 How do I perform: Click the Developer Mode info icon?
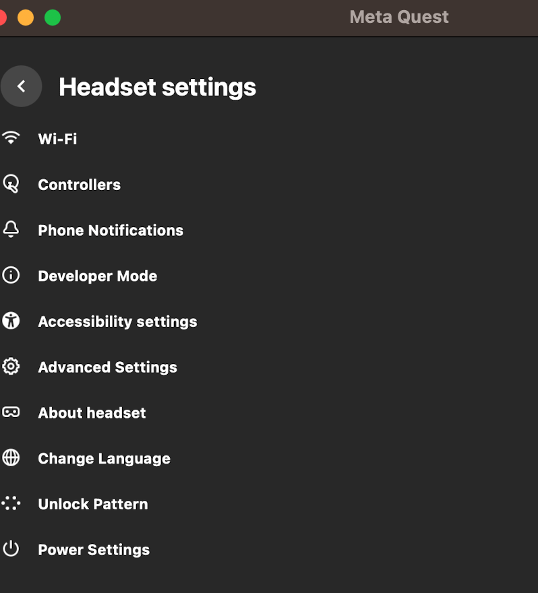coord(11,275)
